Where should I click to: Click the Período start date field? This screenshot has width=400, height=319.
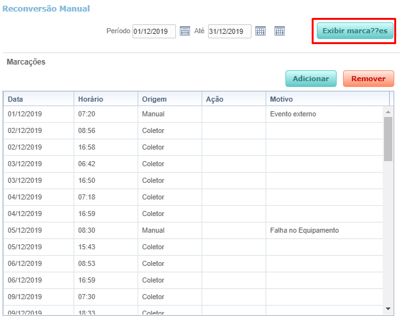(x=154, y=31)
